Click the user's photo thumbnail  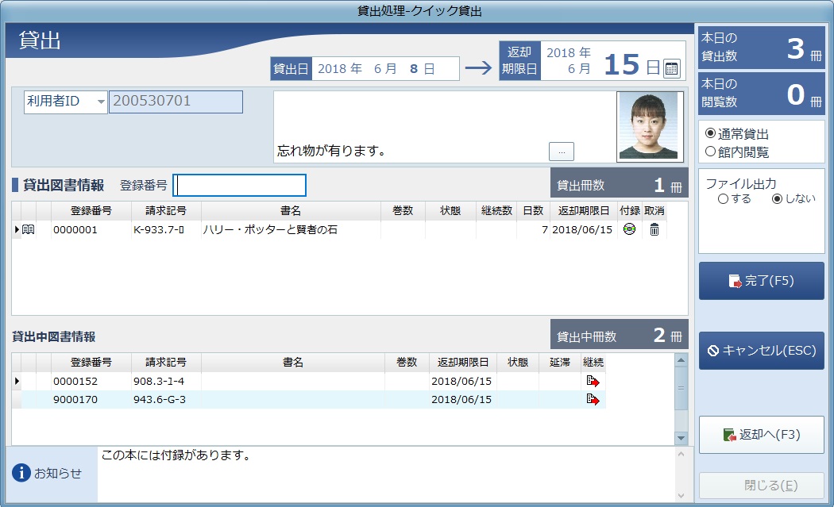coord(650,126)
